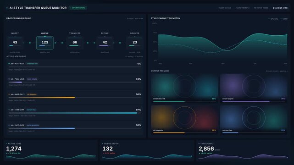Click the 0% progress value

(139, 64)
